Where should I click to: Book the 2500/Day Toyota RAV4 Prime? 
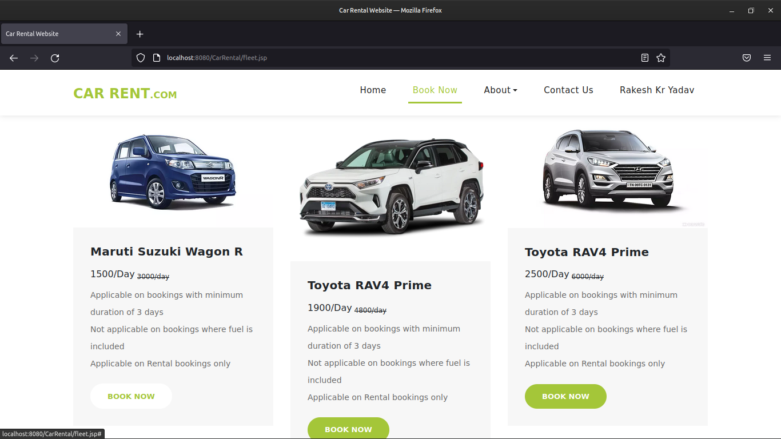(565, 396)
